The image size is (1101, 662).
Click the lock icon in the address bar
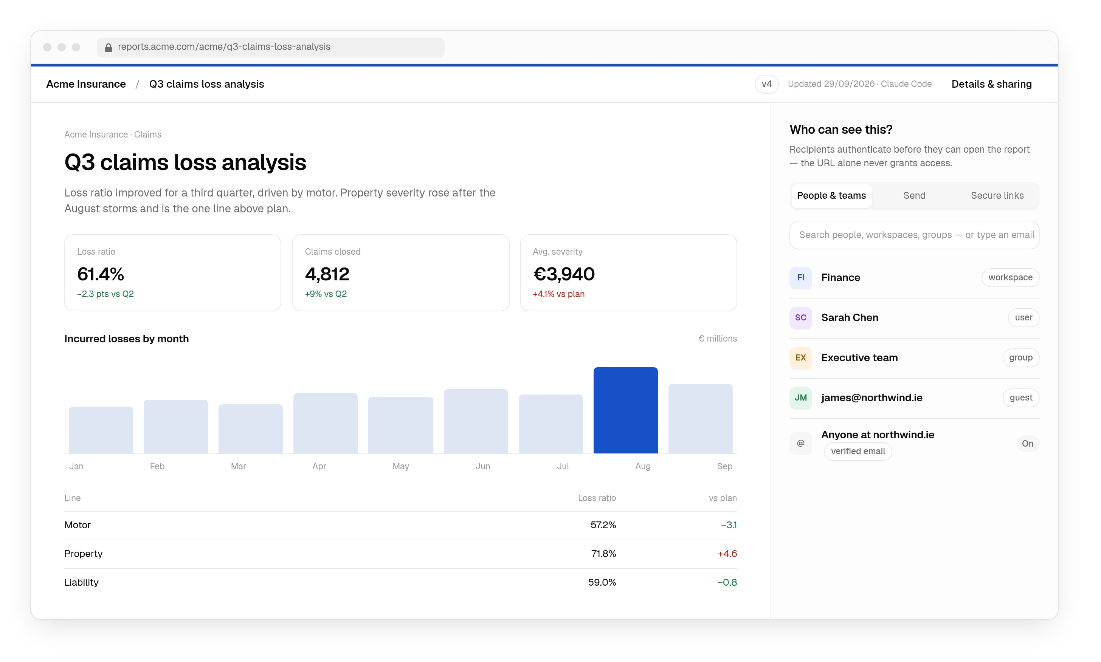coord(108,47)
